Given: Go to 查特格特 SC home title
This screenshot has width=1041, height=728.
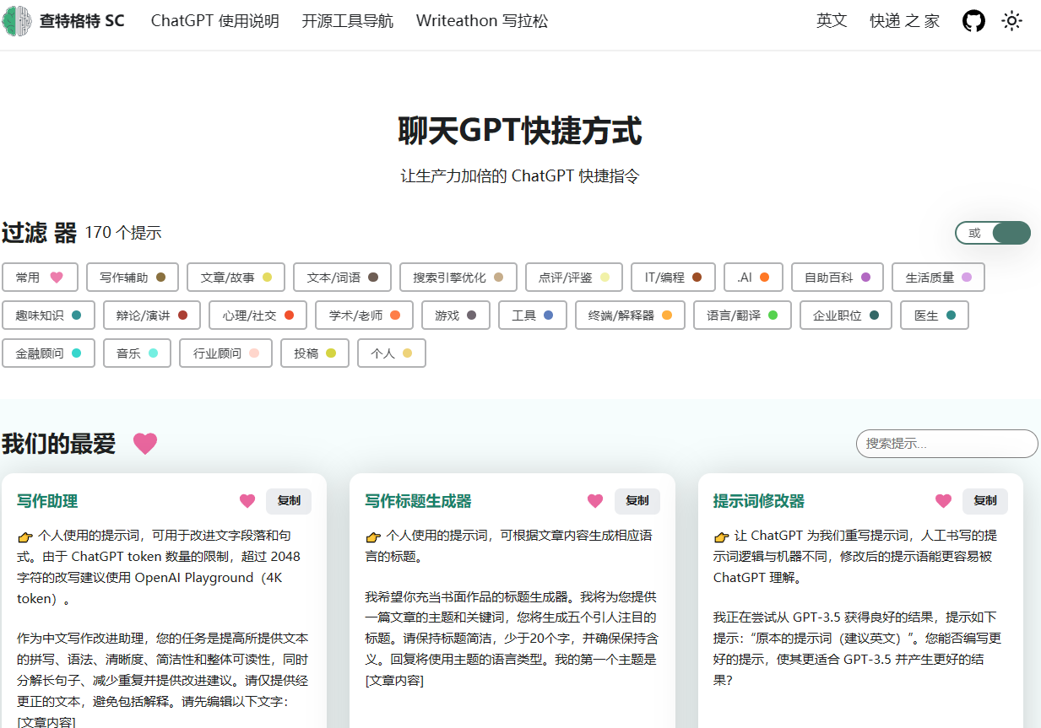Looking at the screenshot, I should pos(82,21).
